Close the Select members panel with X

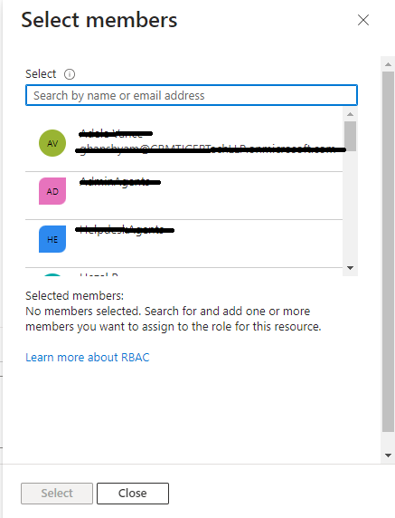pyautogui.click(x=363, y=20)
